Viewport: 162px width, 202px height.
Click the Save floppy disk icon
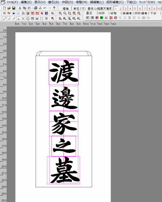point(13,8)
